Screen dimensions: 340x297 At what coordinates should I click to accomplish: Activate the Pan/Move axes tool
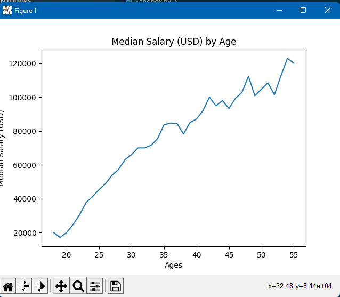click(x=61, y=286)
